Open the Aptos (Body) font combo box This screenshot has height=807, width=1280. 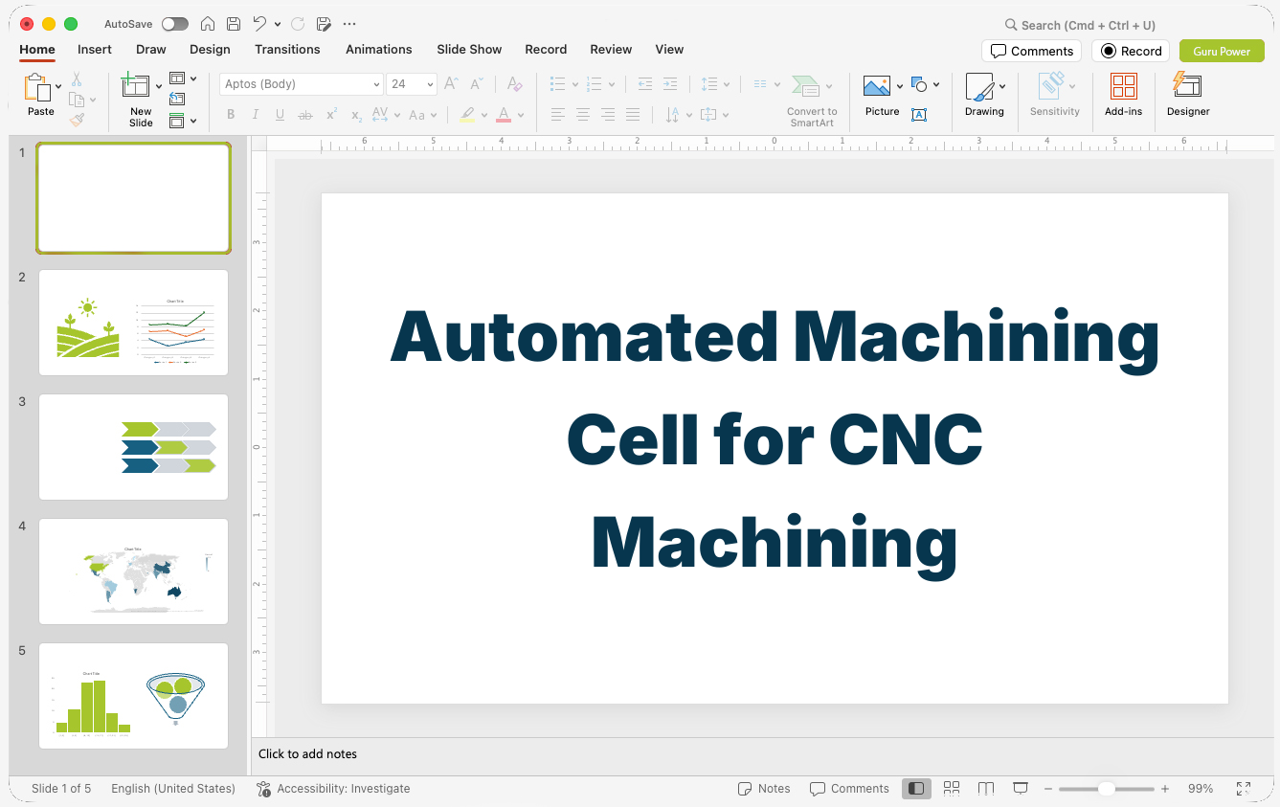[x=302, y=84]
